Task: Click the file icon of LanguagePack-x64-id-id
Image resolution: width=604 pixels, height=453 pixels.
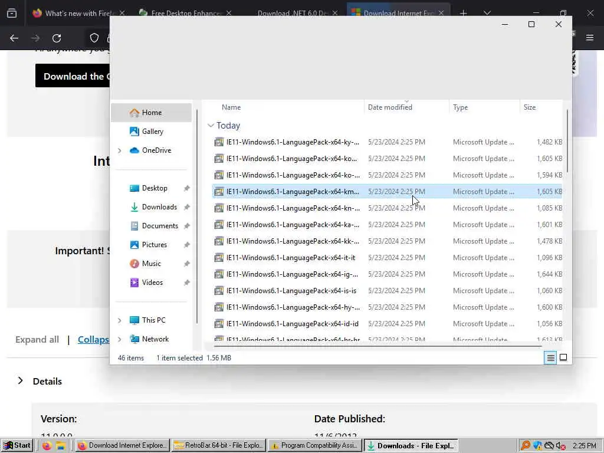Action: point(219,324)
